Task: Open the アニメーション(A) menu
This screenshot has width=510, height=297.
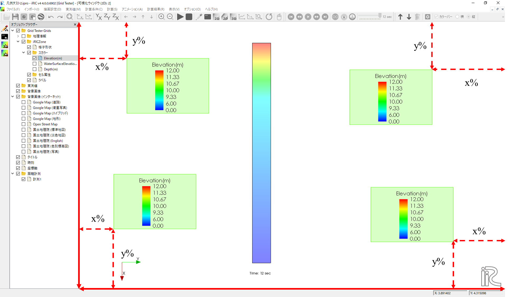Action: point(132,9)
